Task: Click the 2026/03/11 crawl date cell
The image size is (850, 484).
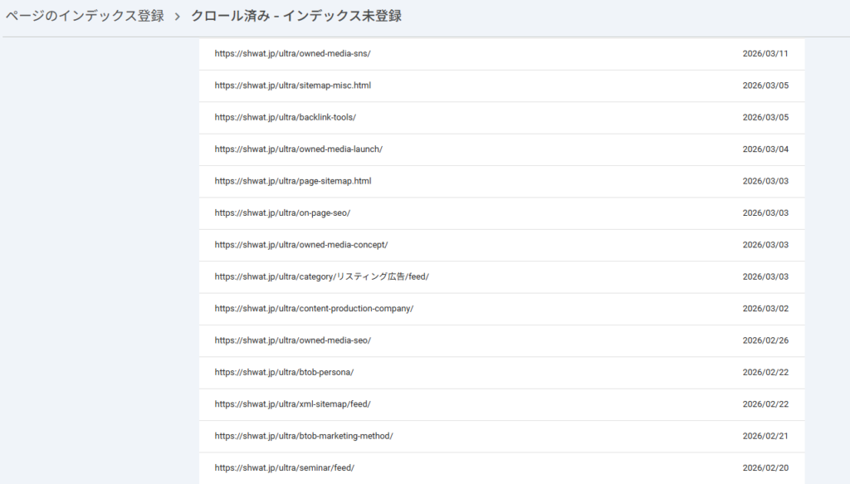Action: pyautogui.click(x=765, y=54)
